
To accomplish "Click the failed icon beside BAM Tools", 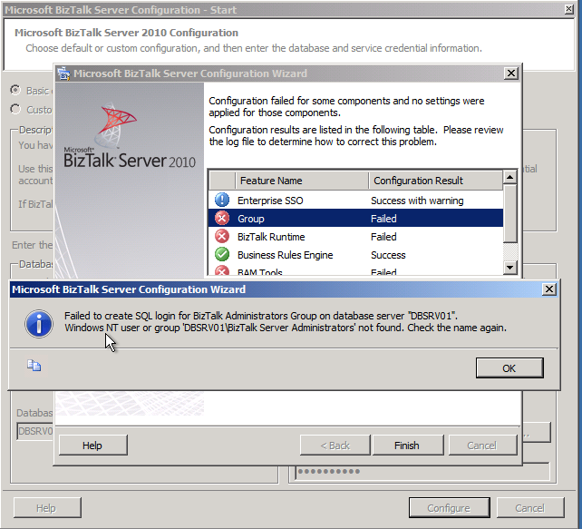I will point(222,271).
